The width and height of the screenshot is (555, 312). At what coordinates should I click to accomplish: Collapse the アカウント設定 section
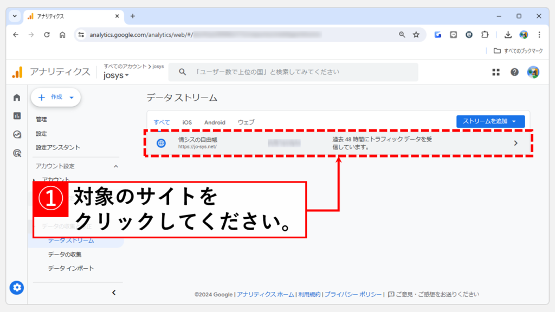pos(116,166)
